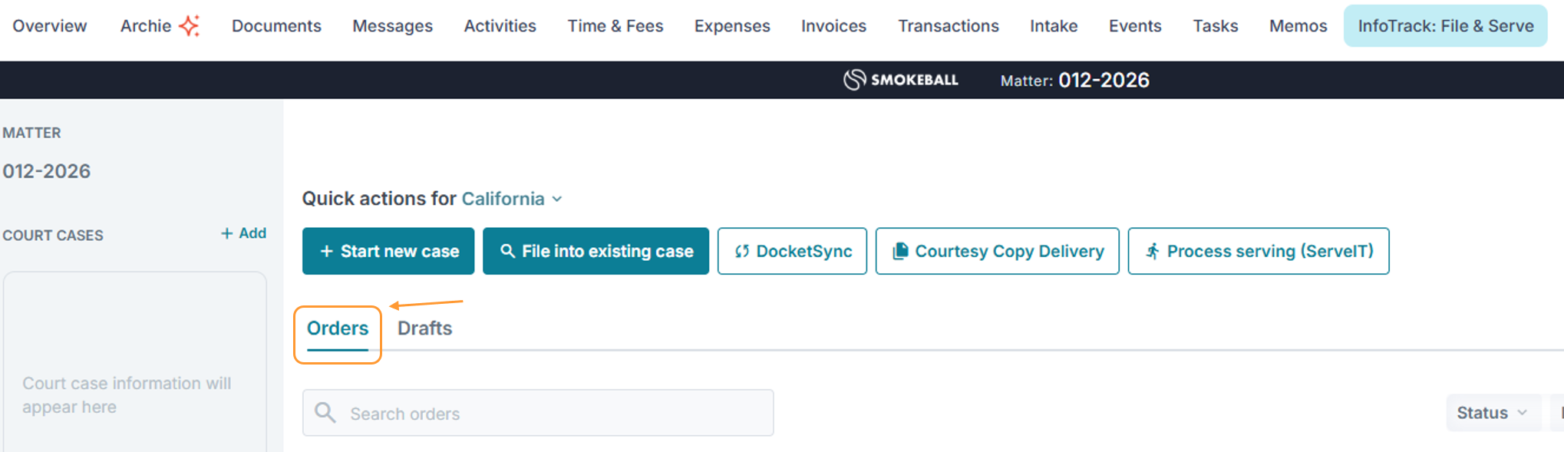Open the Status filter dropdown
The image size is (1564, 452).
pyautogui.click(x=1492, y=413)
